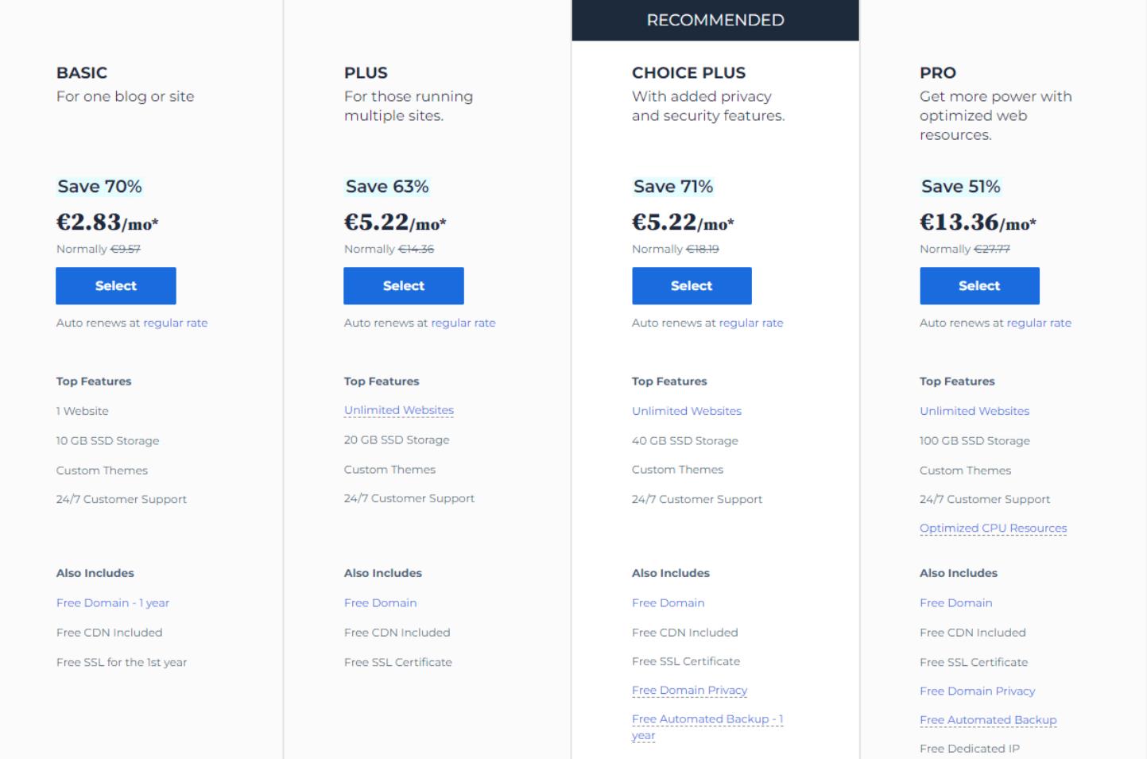Click Select button under the Pro plan

[x=979, y=285]
